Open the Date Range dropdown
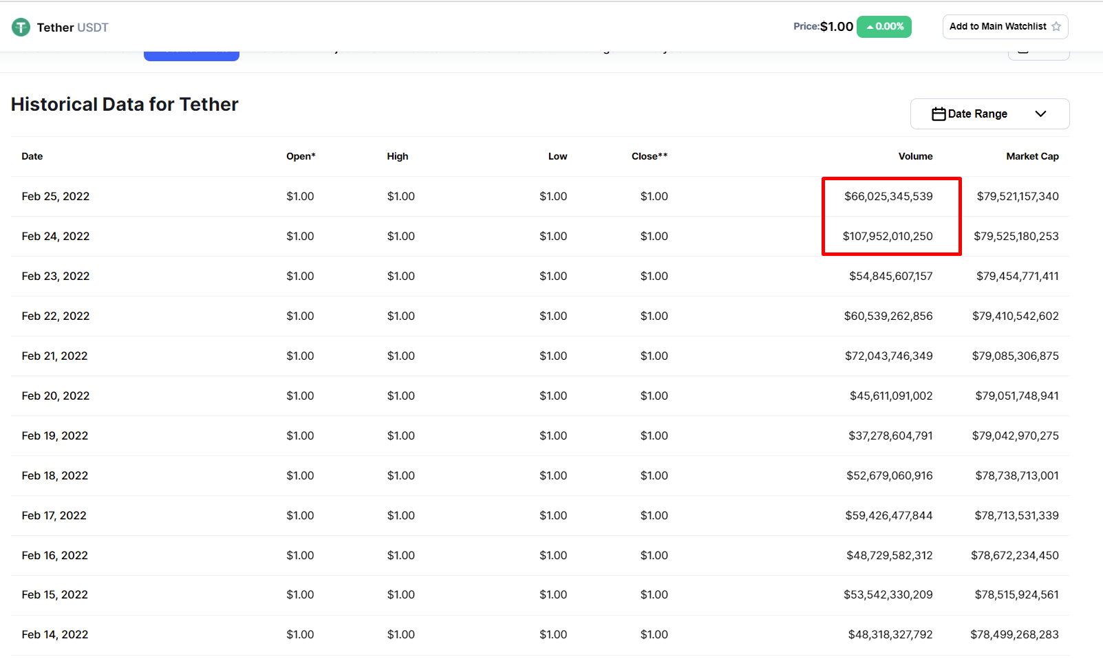 989,114
